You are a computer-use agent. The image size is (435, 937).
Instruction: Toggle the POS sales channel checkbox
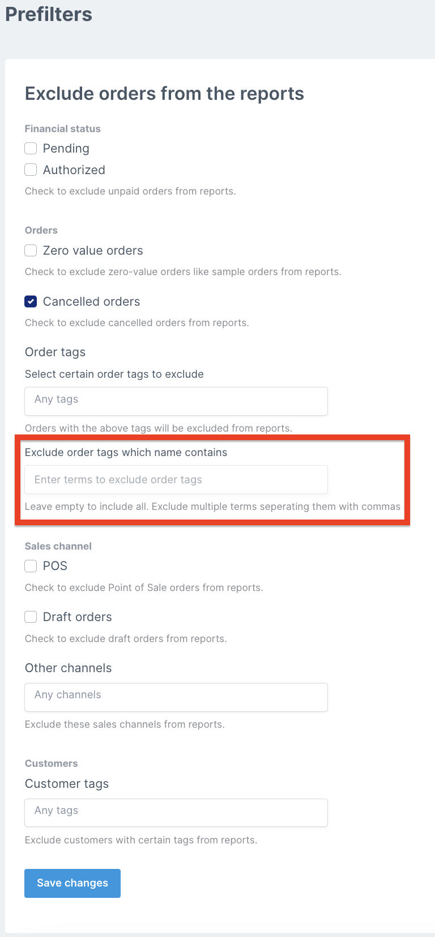31,566
